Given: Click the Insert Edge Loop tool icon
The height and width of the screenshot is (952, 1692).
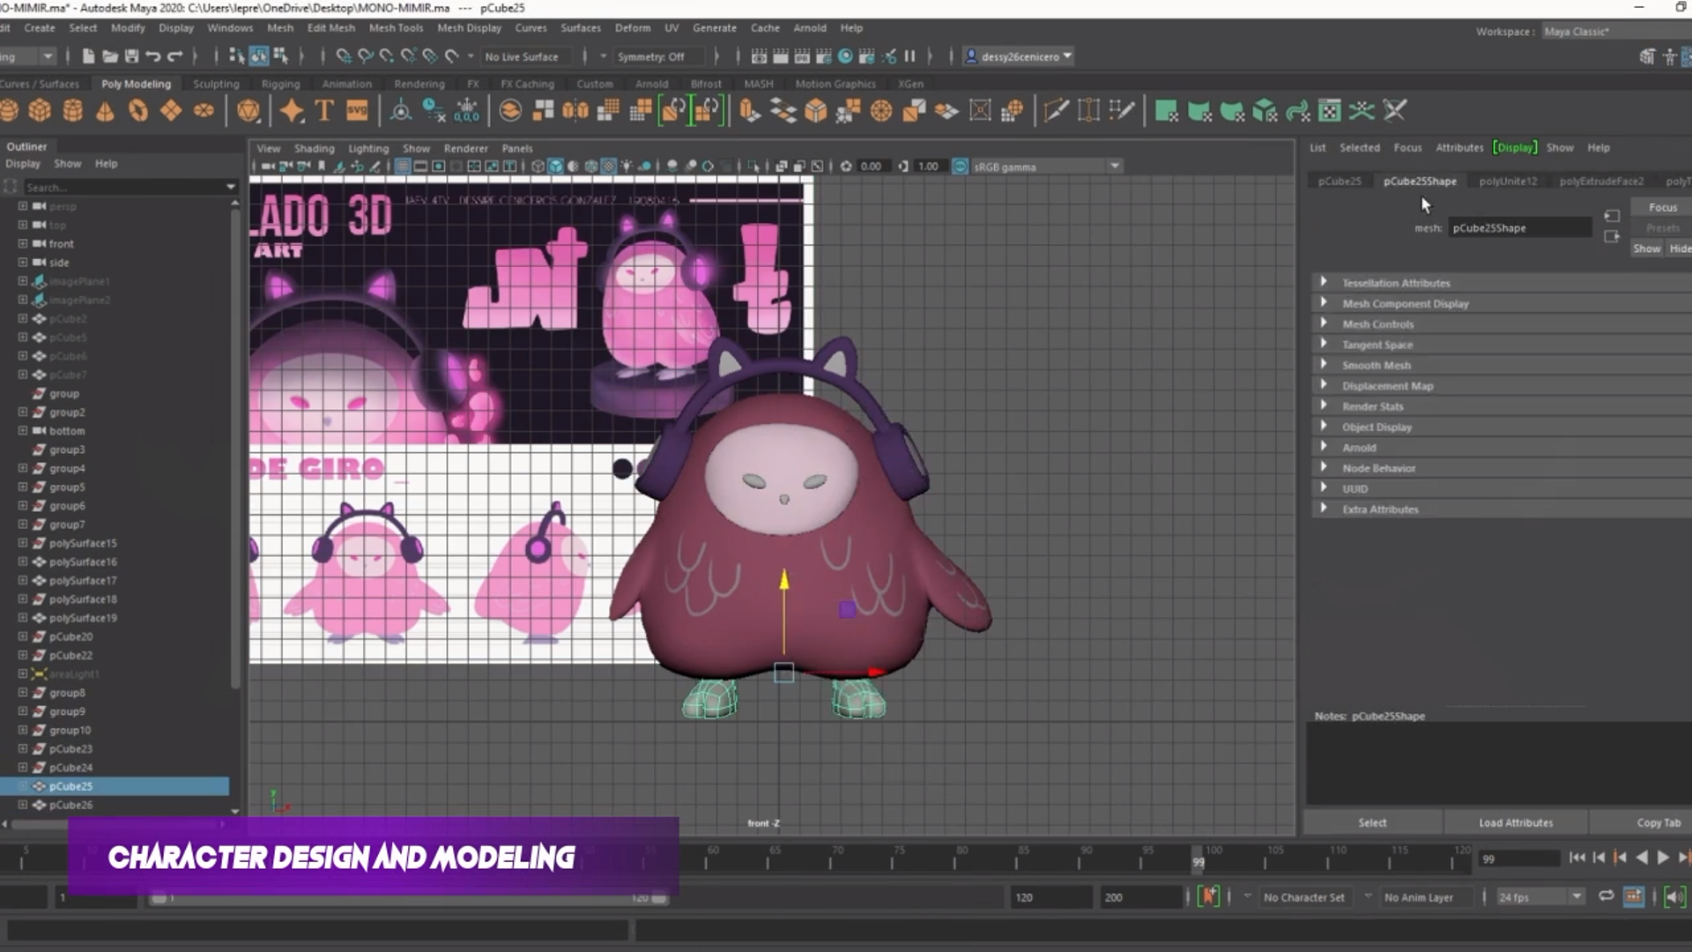Looking at the screenshot, I should [x=1089, y=111].
